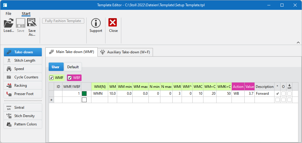Uncheck the WMF checkbox
Image resolution: width=302 pixels, height=143 pixels.
tap(52, 78)
